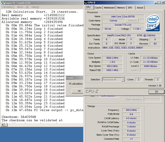Click the memory Frequency value 450.0 MHz

131,110
